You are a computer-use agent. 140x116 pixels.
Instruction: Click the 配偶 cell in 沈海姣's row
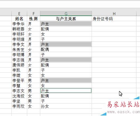pyautogui.click(x=66, y=96)
